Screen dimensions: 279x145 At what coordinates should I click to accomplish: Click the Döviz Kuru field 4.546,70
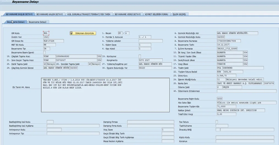[226, 76]
